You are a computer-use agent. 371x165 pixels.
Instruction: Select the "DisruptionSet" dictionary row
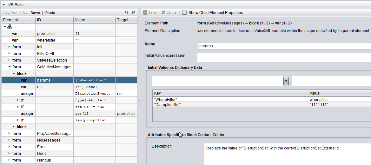coord(230,104)
